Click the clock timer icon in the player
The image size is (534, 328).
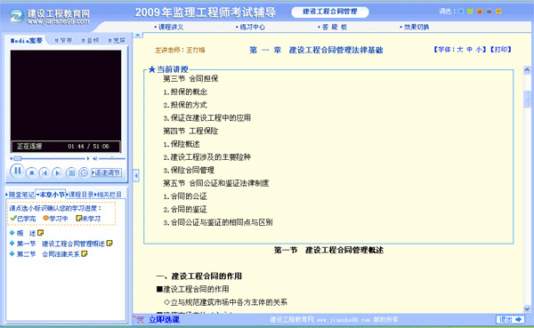[84, 172]
